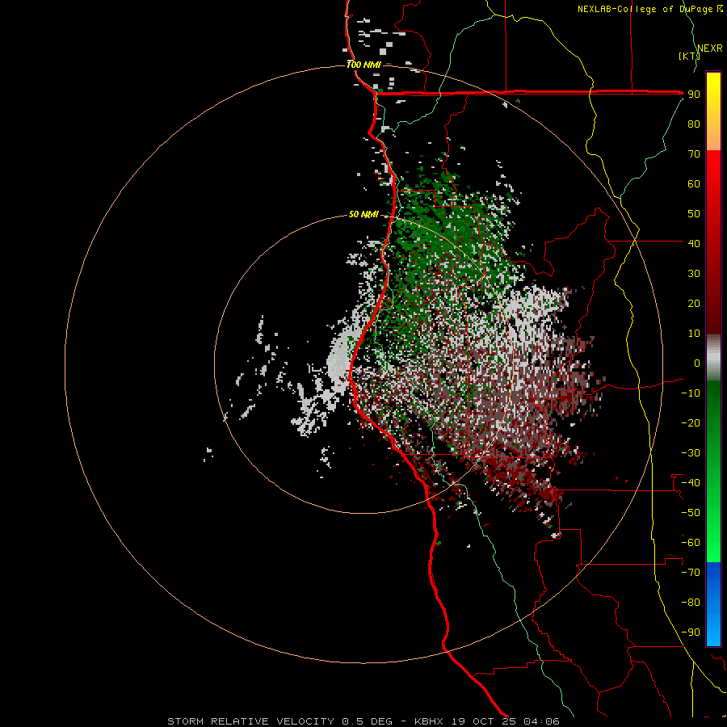The width and height of the screenshot is (727, 727).
Task: Select the 40 value on velocity scale
Action: click(x=694, y=243)
